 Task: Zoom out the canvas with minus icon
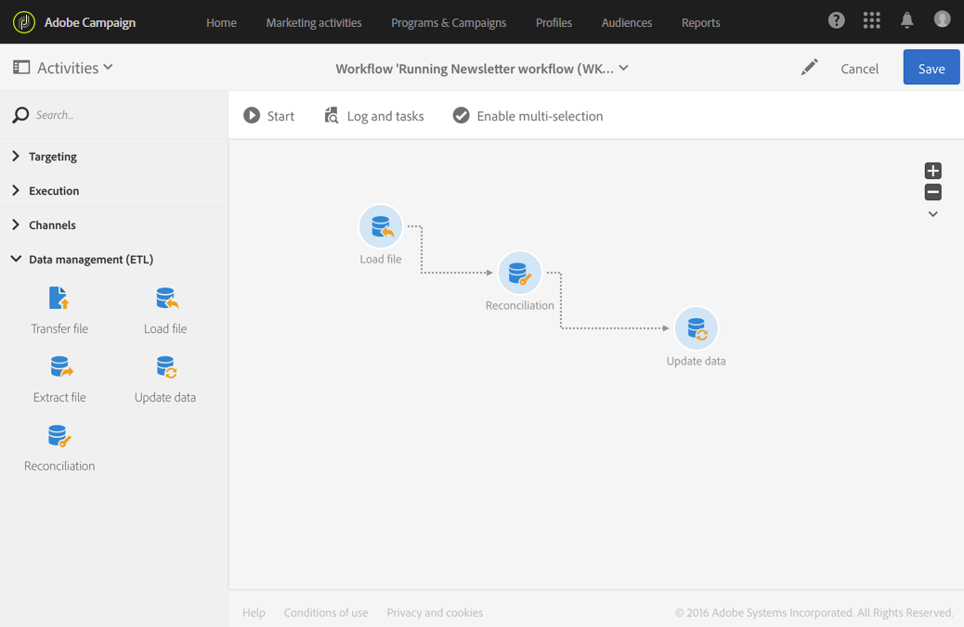(932, 192)
